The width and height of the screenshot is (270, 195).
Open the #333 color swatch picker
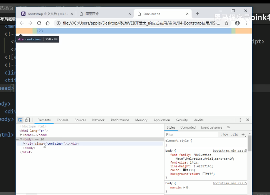[x=184, y=170]
